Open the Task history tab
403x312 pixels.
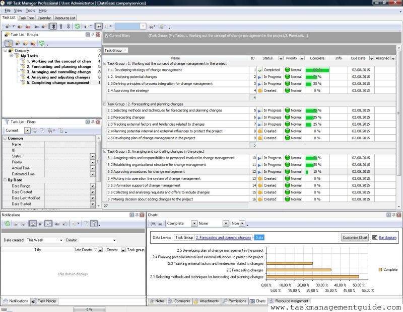pyautogui.click(x=44, y=301)
